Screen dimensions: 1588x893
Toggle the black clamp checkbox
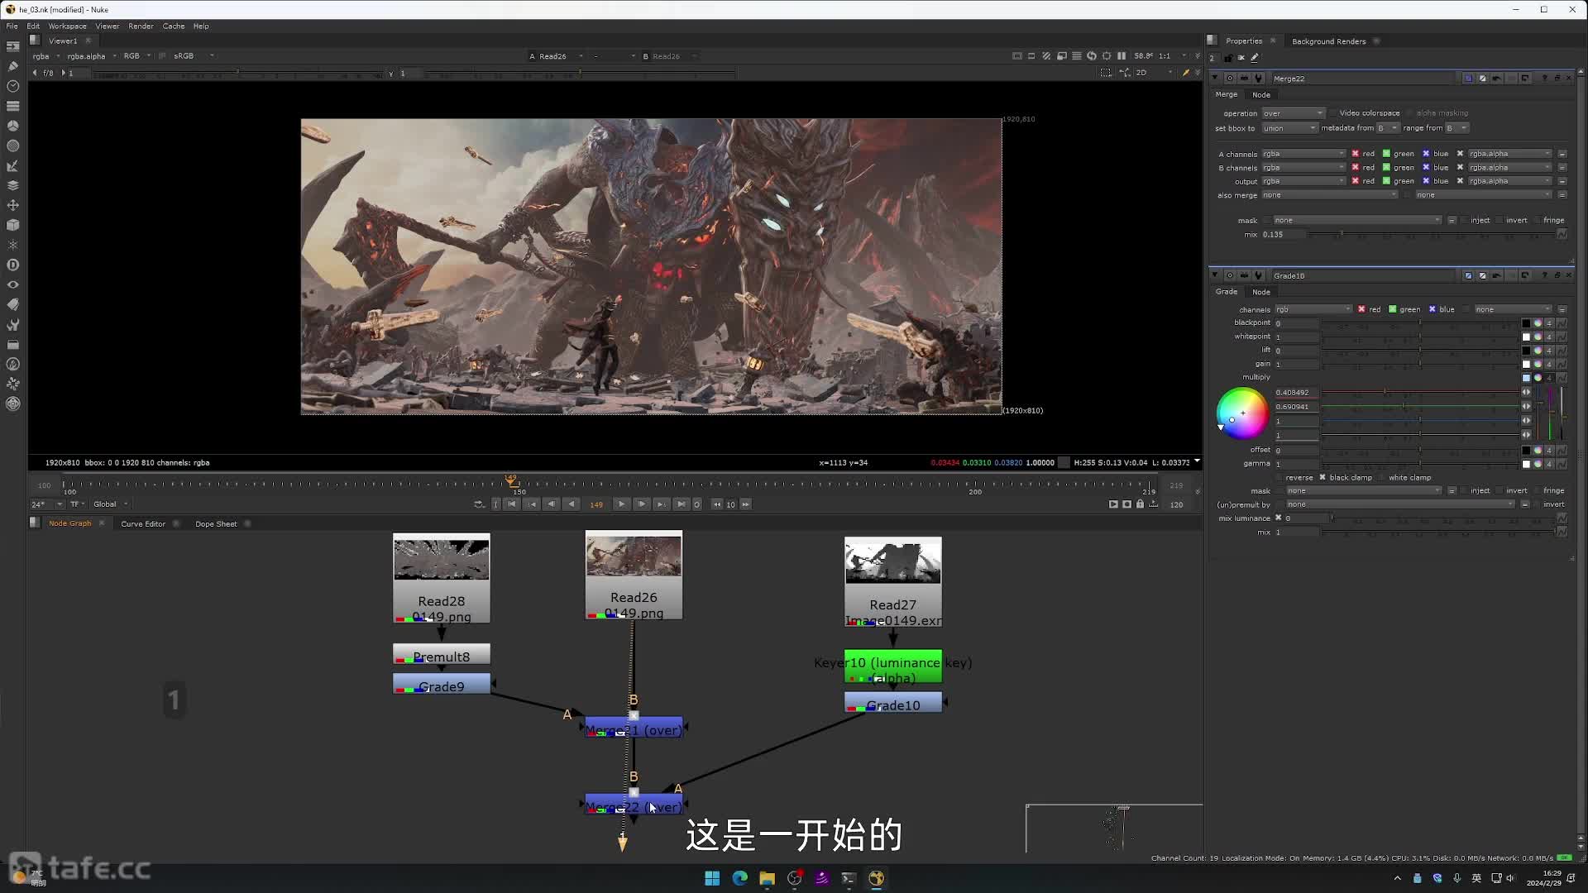[1323, 478]
